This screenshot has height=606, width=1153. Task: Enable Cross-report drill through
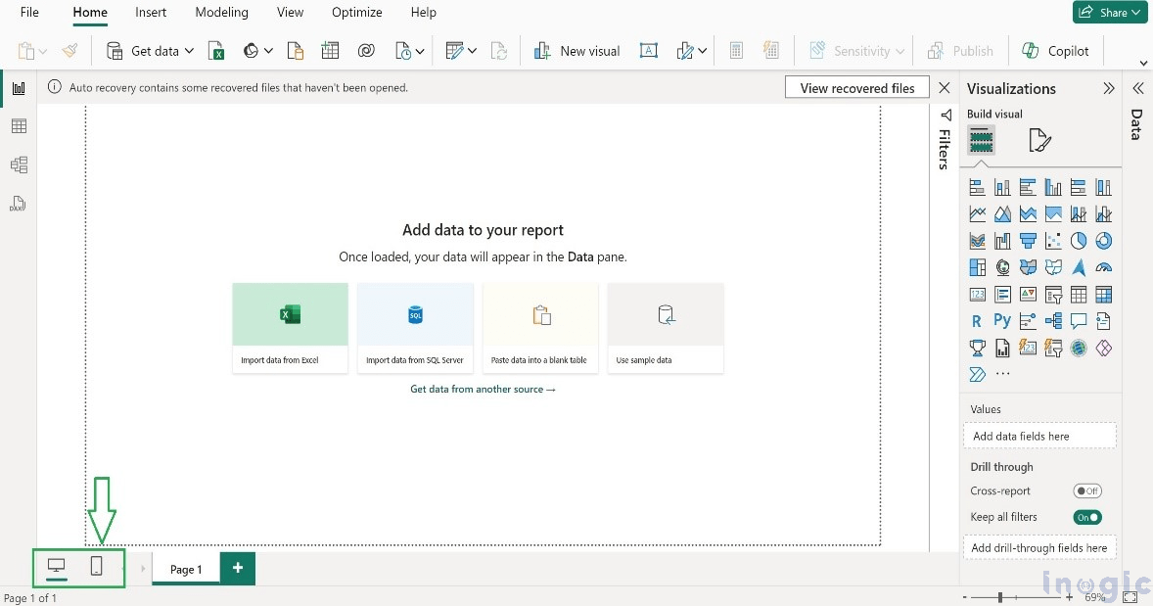point(1087,490)
